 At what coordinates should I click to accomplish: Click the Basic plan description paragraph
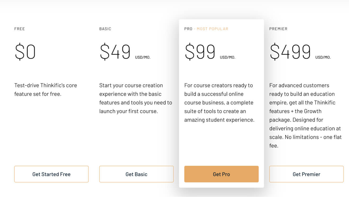[x=136, y=98]
